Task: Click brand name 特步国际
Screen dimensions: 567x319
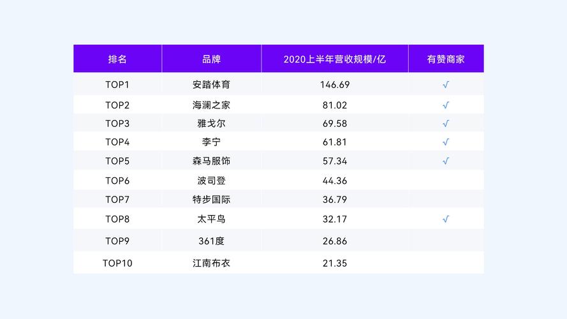Action: [211, 199]
